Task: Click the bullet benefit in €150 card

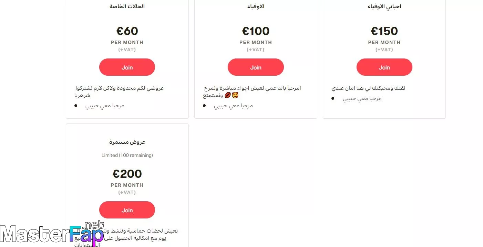Action: pos(362,98)
